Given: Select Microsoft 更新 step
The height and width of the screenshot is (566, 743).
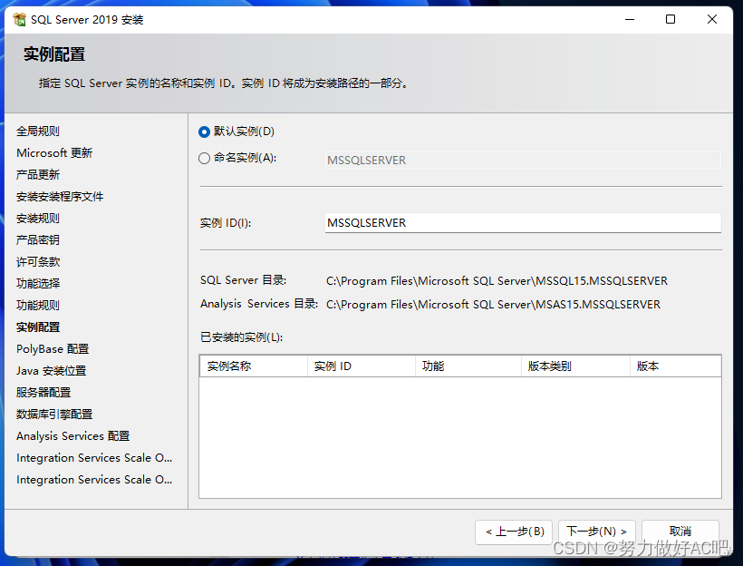Looking at the screenshot, I should click(54, 153).
